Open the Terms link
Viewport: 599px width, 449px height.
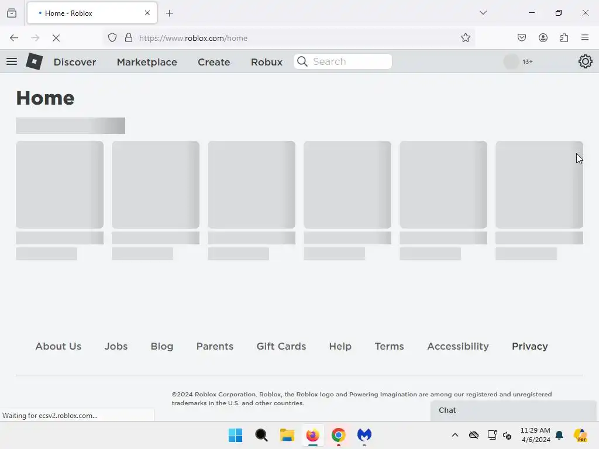(x=389, y=346)
